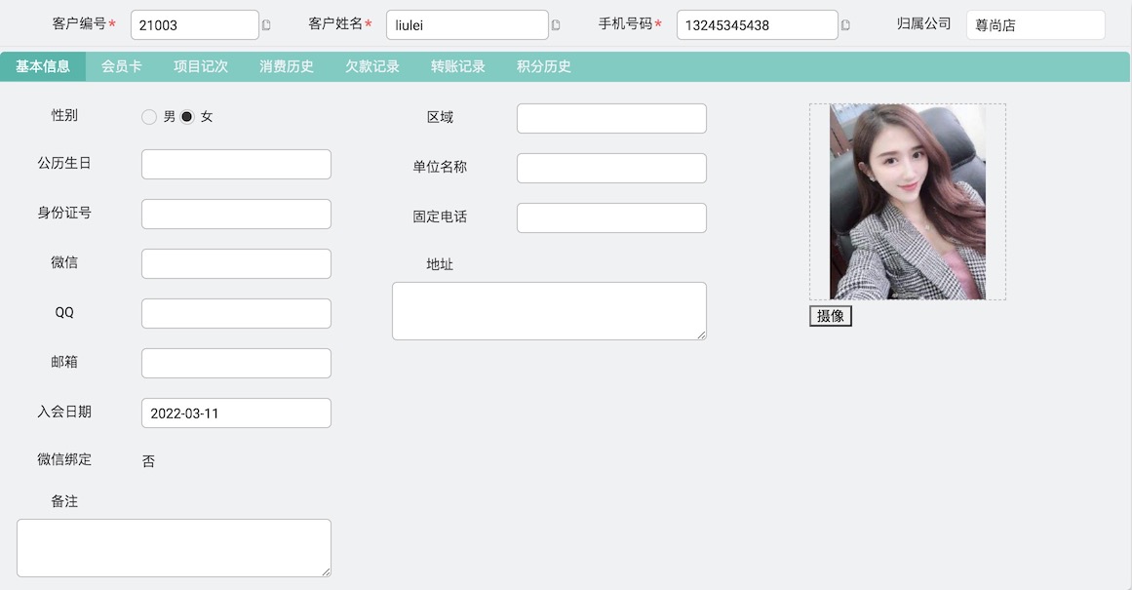The height and width of the screenshot is (590, 1132).
Task: Click the 性别 label
Action: (x=64, y=115)
